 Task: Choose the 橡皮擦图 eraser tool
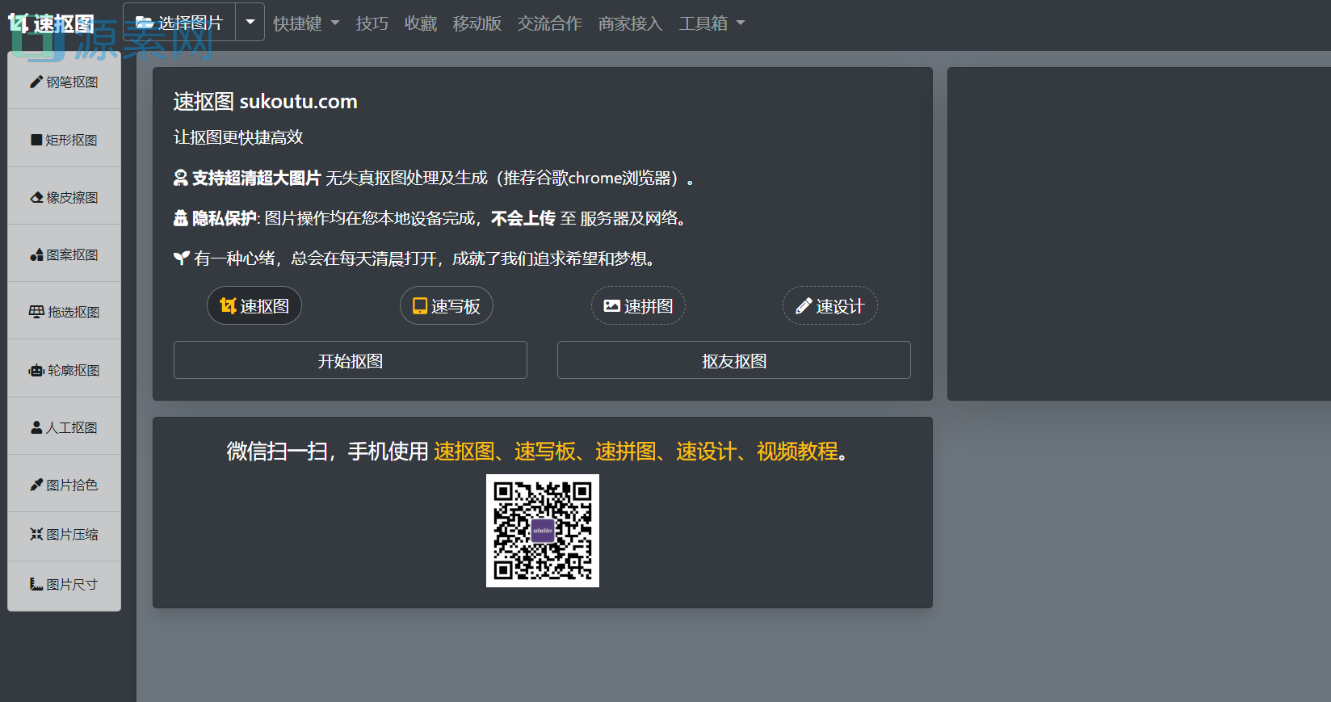[x=64, y=197]
